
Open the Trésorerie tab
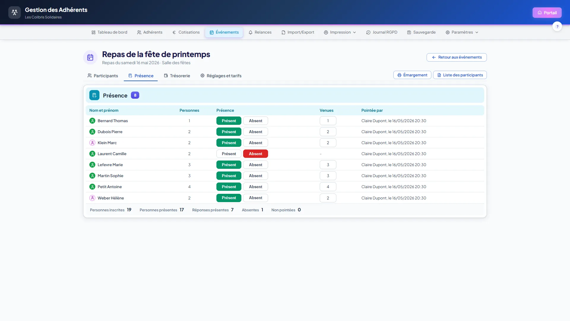[177, 76]
